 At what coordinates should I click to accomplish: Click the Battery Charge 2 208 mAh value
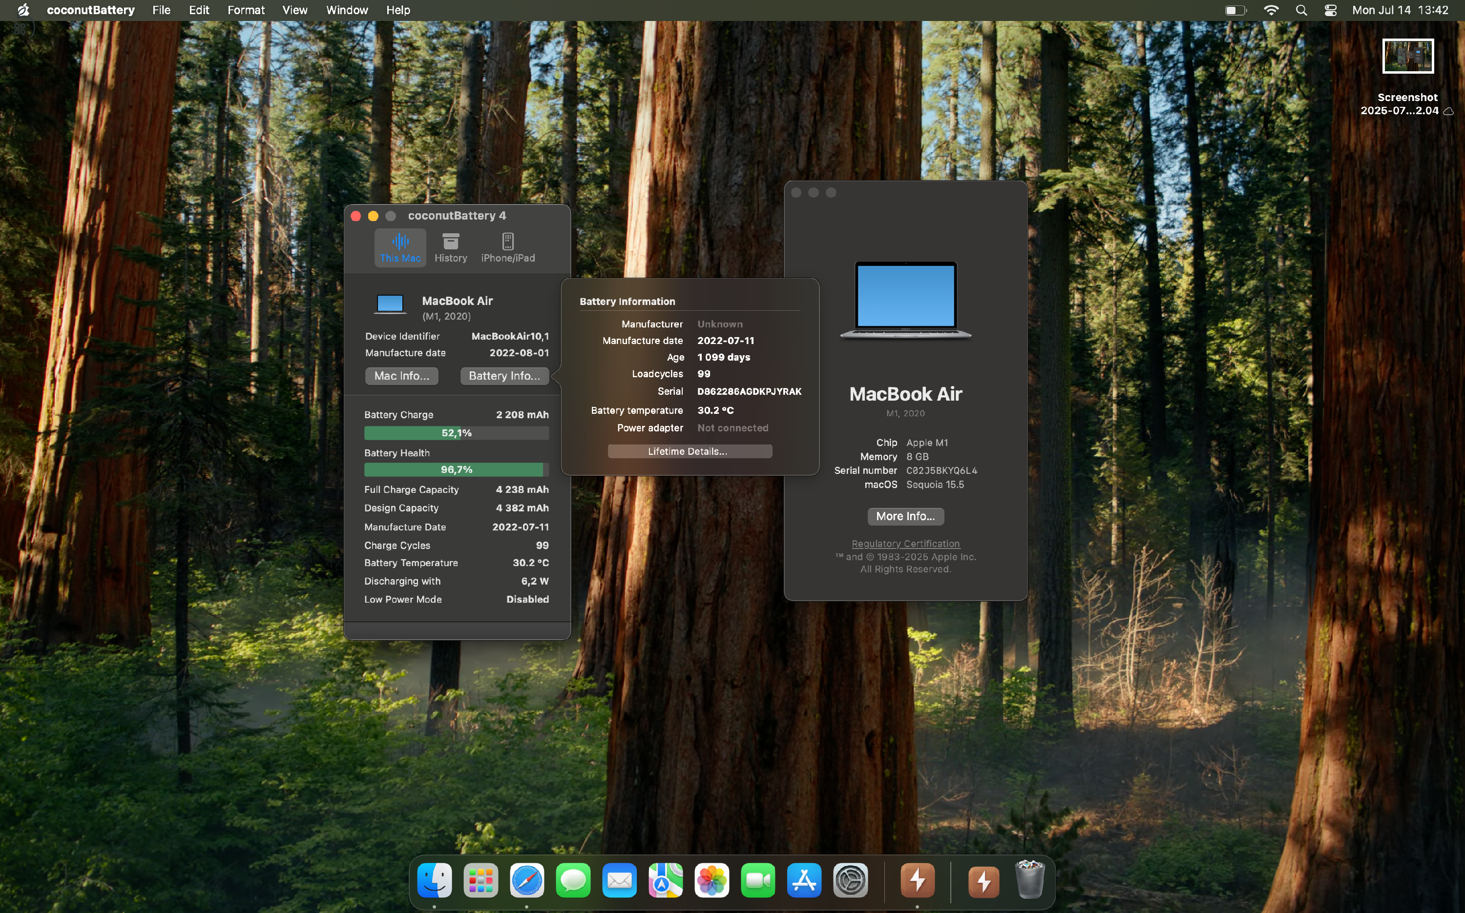(522, 414)
